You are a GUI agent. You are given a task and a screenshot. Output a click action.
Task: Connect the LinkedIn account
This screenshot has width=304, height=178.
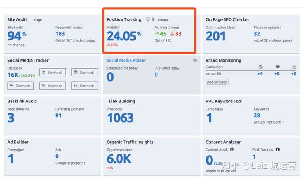pos(84,86)
